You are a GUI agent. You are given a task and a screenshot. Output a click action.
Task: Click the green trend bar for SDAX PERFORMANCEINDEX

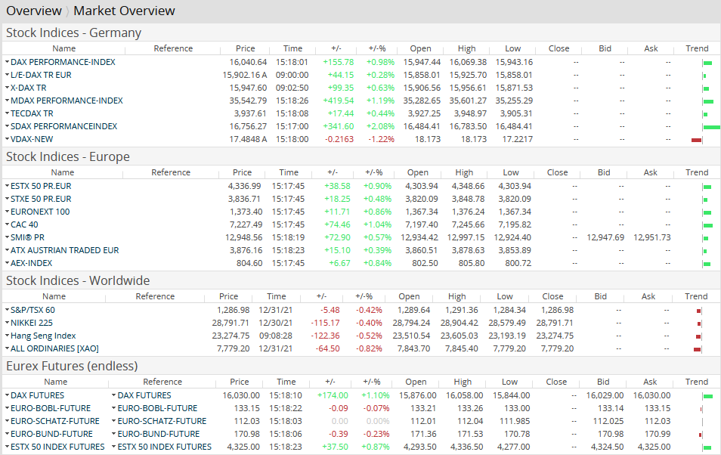pyautogui.click(x=710, y=127)
